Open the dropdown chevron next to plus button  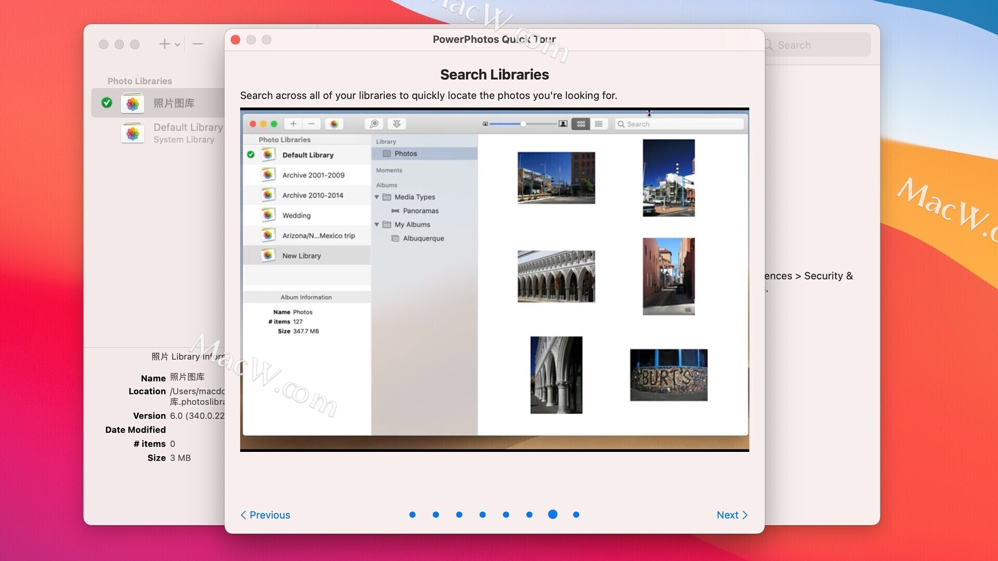(177, 45)
